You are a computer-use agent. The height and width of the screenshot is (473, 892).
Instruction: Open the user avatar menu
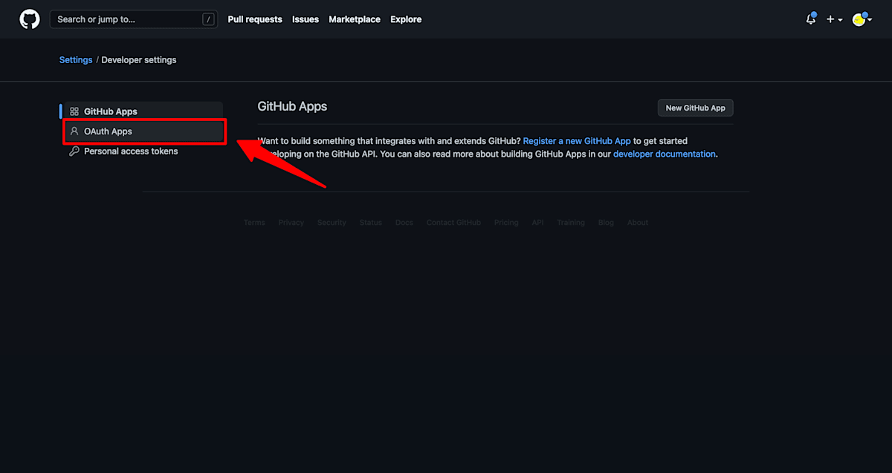862,19
